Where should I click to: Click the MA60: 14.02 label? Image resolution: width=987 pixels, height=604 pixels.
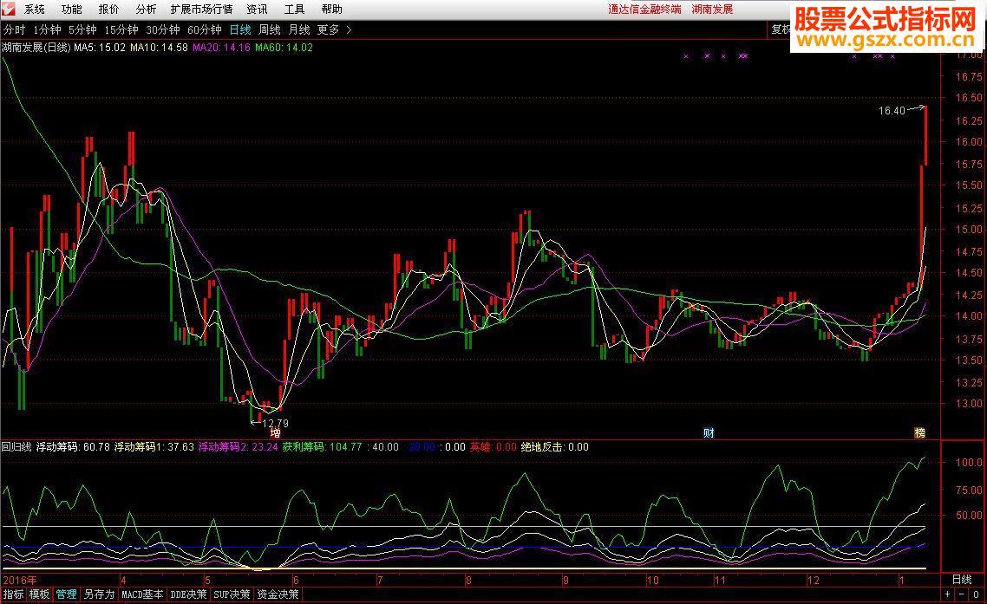[284, 47]
